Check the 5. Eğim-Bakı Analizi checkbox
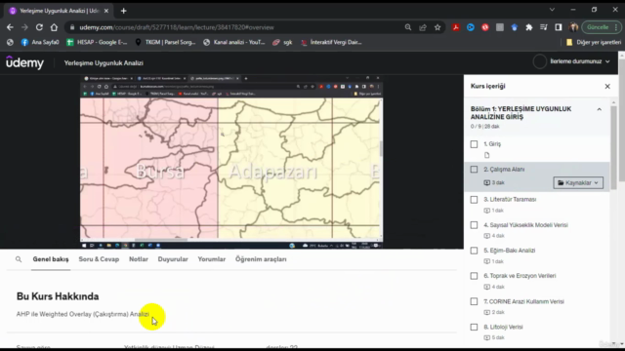Screen dimensions: 625x351 coord(474,251)
